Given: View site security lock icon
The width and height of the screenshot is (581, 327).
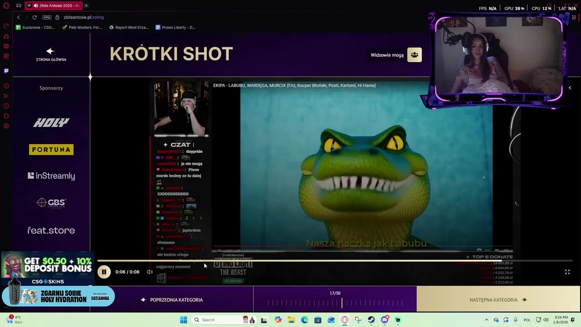Looking at the screenshot, I should point(57,17).
